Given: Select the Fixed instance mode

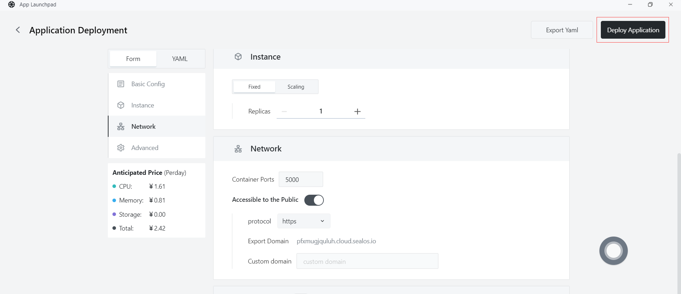Looking at the screenshot, I should (254, 87).
